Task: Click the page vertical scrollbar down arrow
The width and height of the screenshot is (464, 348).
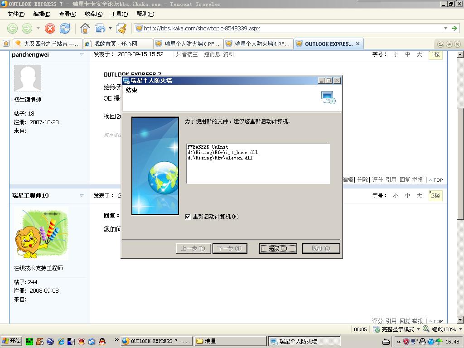Action: [460, 319]
